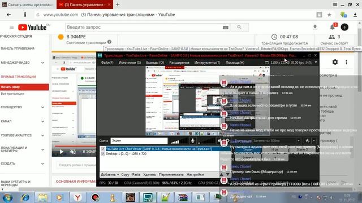Open the stream settings gear icon
Image resolution: width=362 pixels, height=203 pixels.
335,62
